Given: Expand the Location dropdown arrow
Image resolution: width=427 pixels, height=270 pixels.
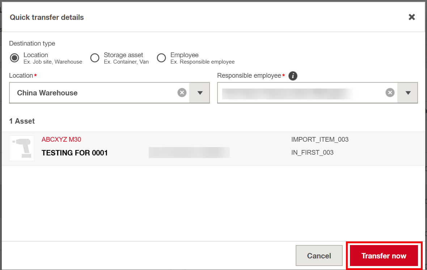Looking at the screenshot, I should 200,93.
